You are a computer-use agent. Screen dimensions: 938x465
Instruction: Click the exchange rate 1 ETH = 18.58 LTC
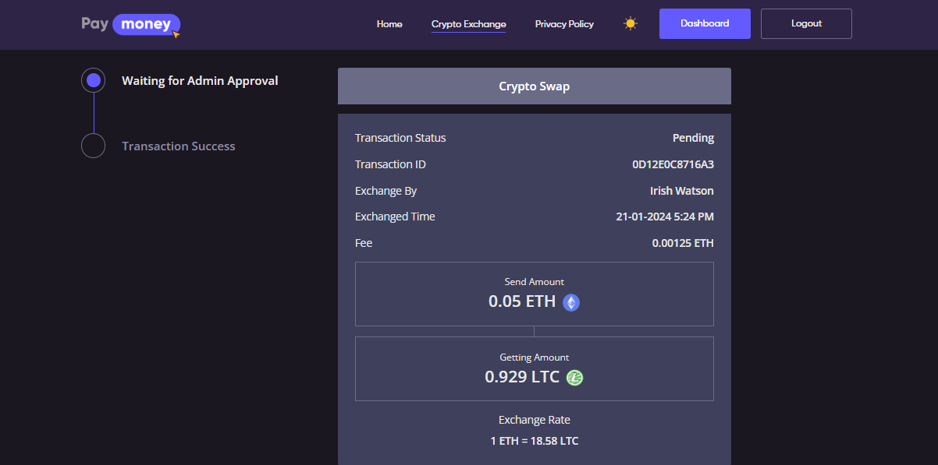[x=534, y=441]
